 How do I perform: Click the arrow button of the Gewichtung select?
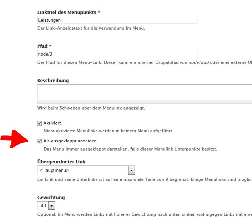click(x=52, y=206)
